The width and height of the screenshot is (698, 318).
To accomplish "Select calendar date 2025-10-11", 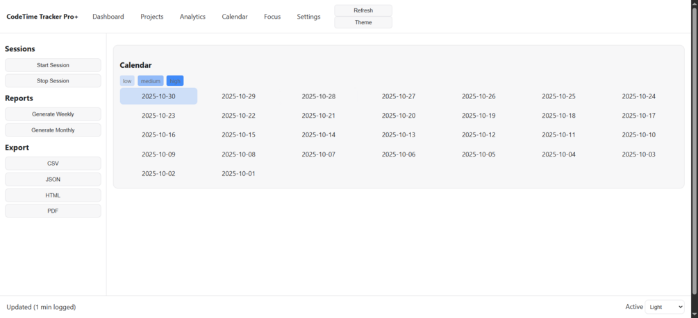I will tap(558, 135).
